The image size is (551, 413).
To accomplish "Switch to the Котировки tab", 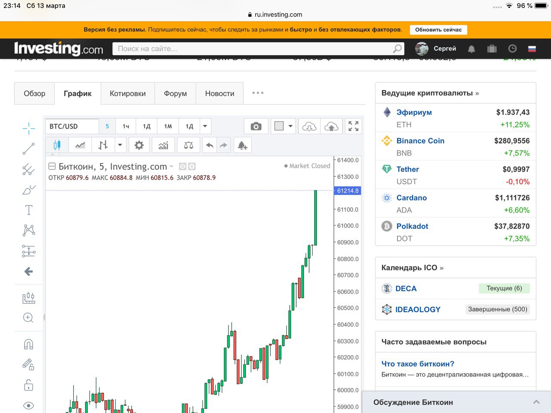I will click(x=127, y=93).
